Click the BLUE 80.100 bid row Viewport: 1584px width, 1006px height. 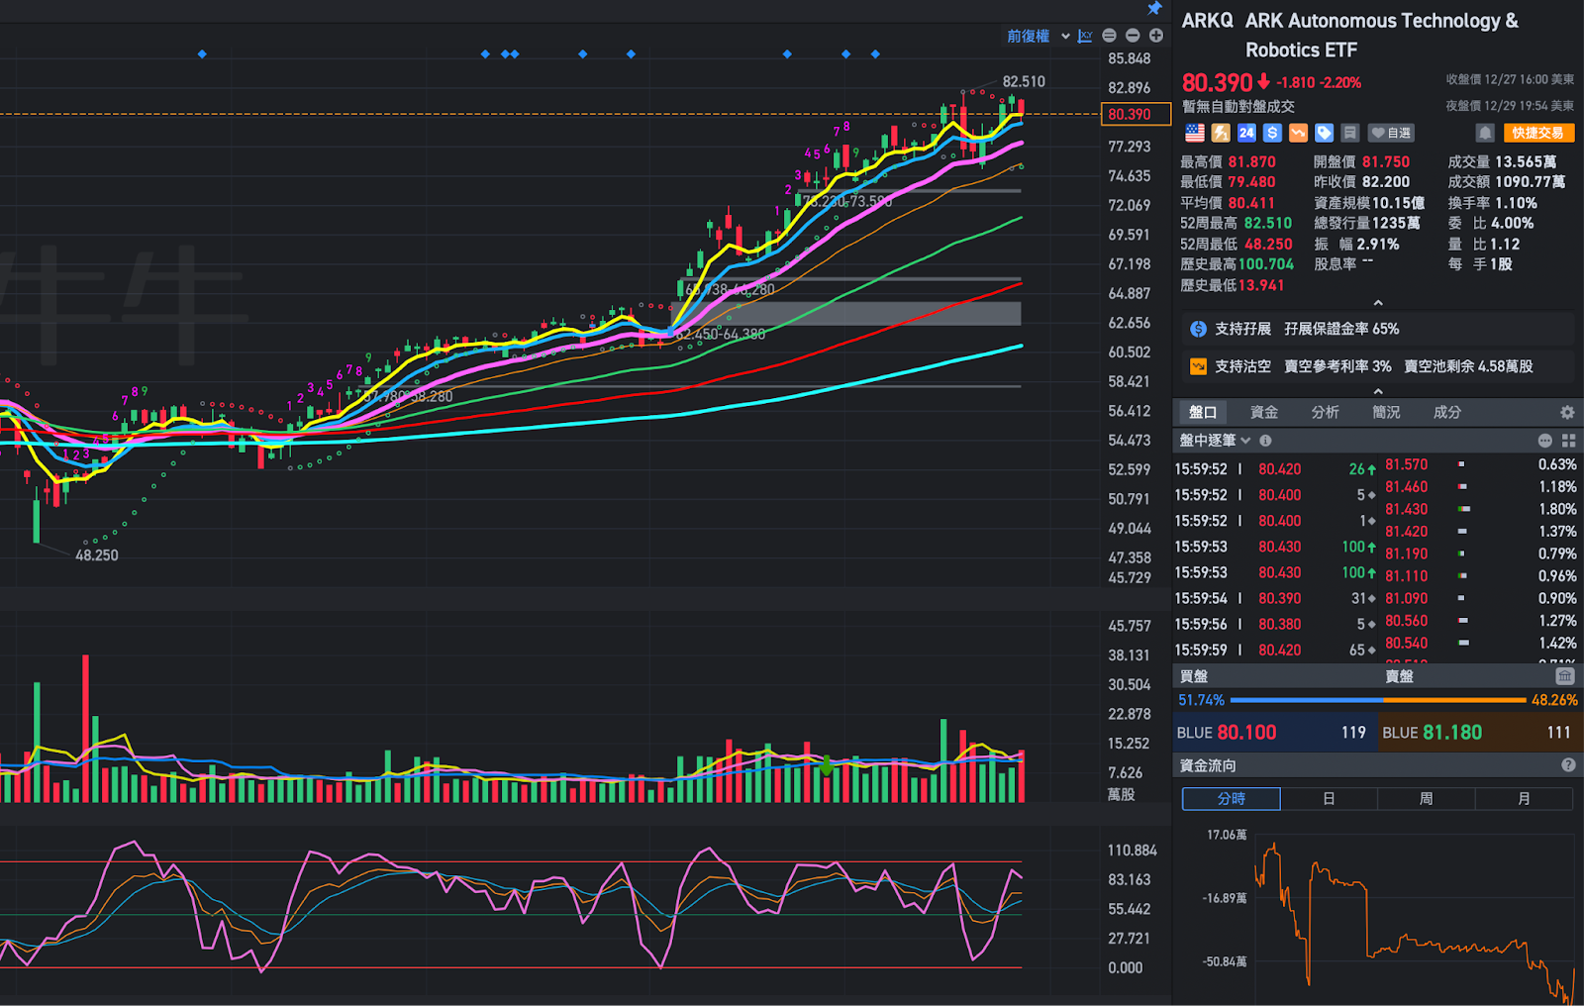point(1274,733)
